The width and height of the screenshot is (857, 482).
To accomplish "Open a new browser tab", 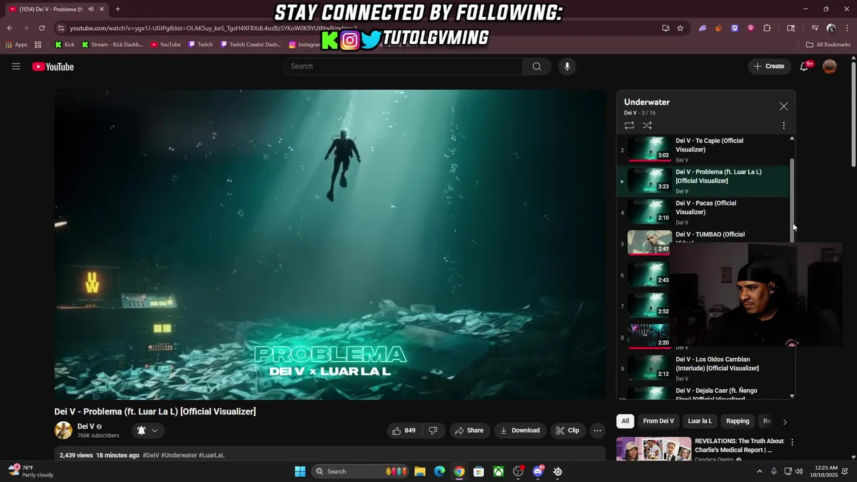I will click(x=118, y=9).
